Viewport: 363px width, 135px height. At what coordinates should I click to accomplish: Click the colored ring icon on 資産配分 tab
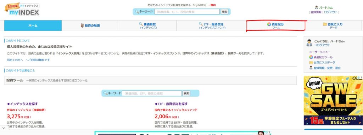269,24
